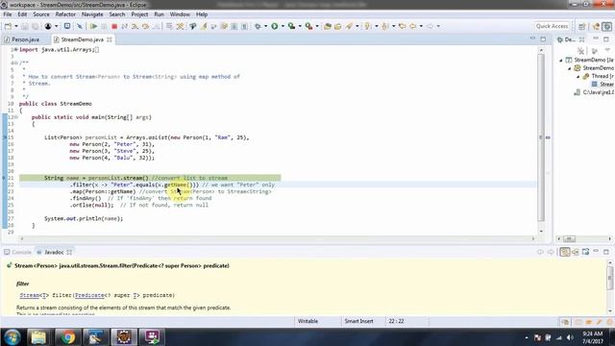Close the StreamDemo.java editor tab
The width and height of the screenshot is (615, 346).
(110, 39)
